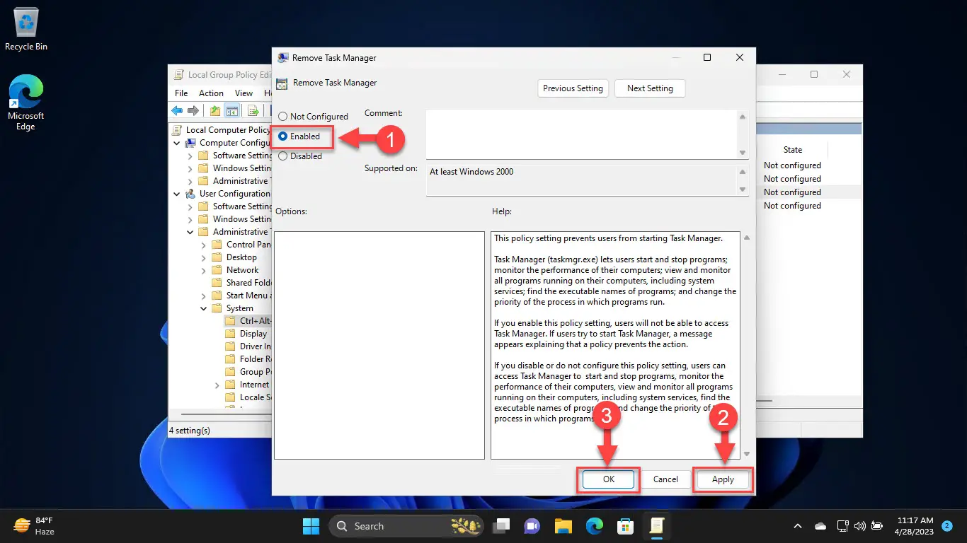
Task: Click the State column header in background window
Action: click(x=793, y=150)
